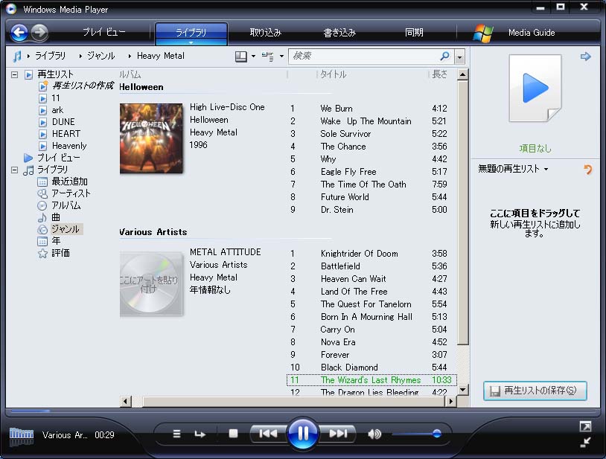Select アルバム in the library tree
Screen dimensions: 606x459
click(x=66, y=205)
